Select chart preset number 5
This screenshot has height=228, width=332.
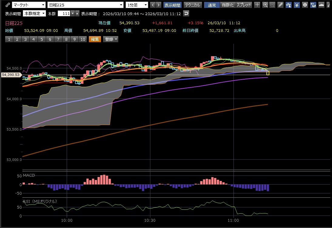(42, 39)
